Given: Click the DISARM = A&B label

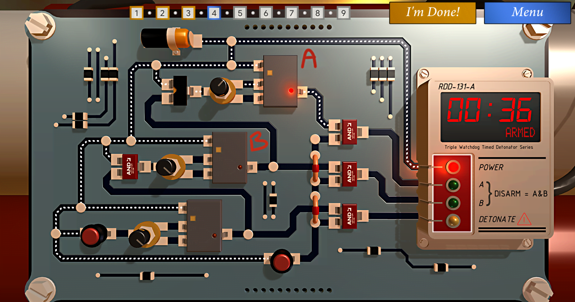Looking at the screenshot, I should 521,194.
